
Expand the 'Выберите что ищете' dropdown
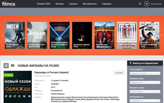pyautogui.click(x=145, y=73)
